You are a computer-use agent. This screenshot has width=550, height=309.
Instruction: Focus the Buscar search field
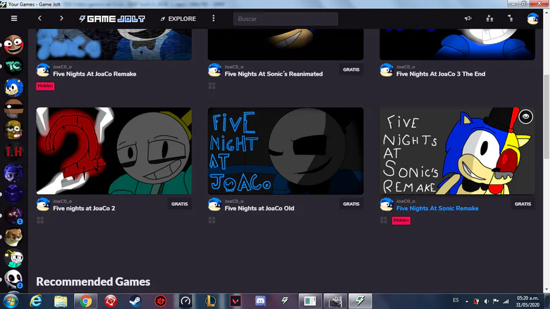[x=285, y=18]
